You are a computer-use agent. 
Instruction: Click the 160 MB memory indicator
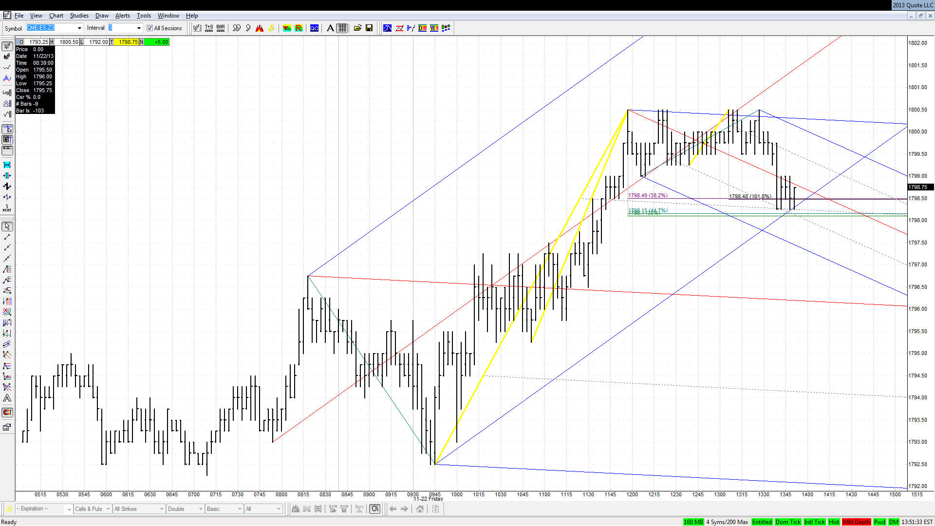(x=693, y=522)
